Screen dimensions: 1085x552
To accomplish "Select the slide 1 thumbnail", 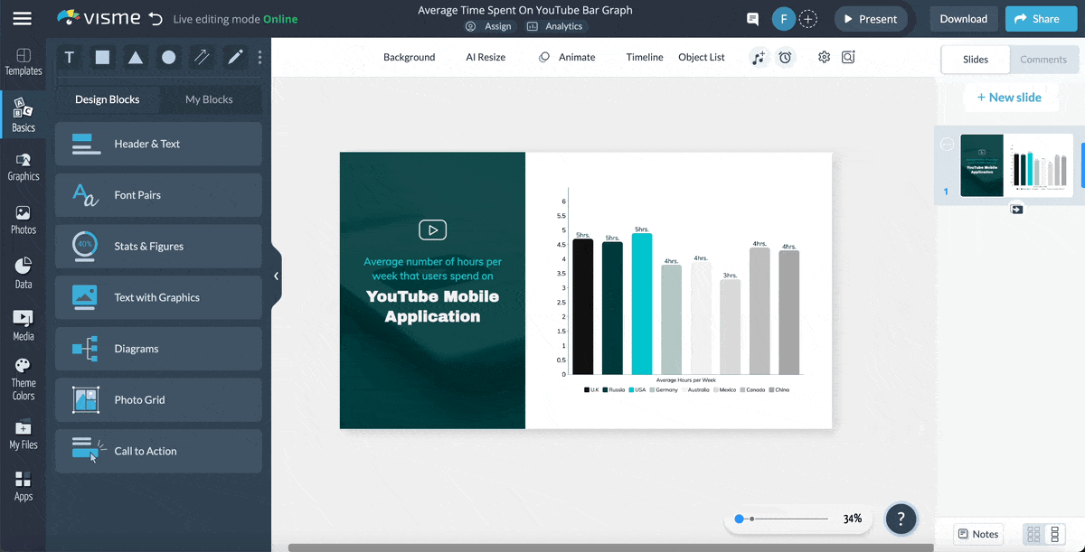I will click(x=1016, y=165).
